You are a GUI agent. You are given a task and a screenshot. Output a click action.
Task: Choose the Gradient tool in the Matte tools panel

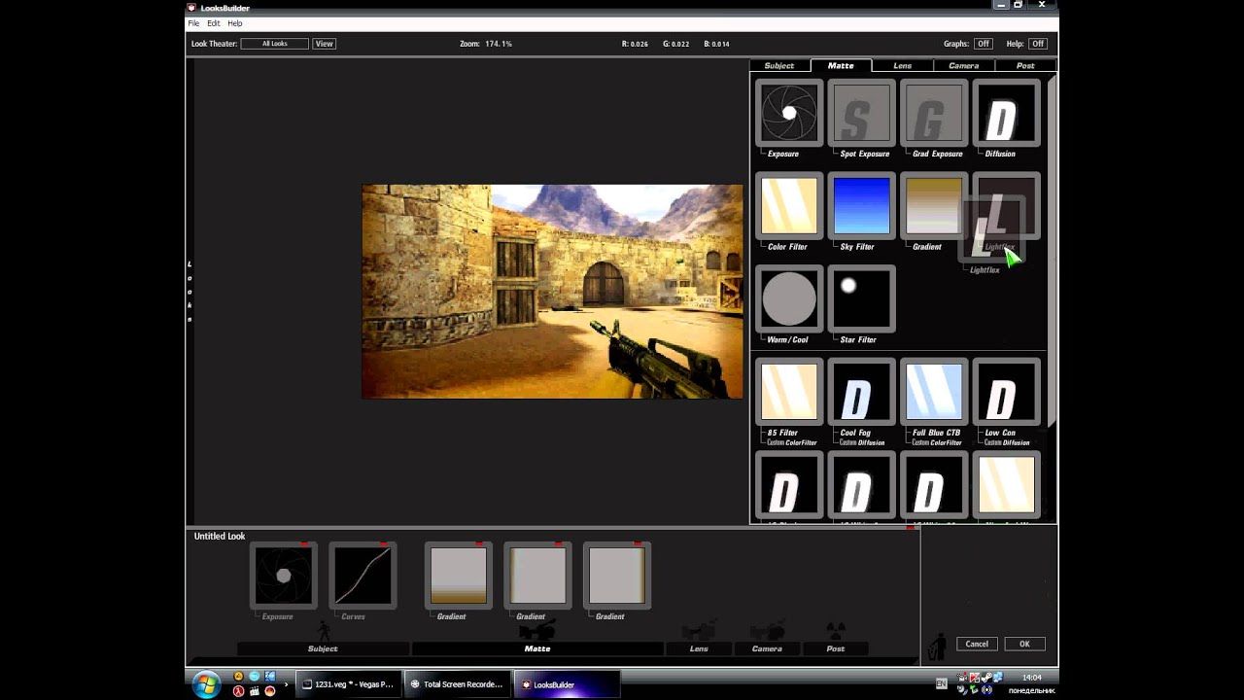click(934, 206)
